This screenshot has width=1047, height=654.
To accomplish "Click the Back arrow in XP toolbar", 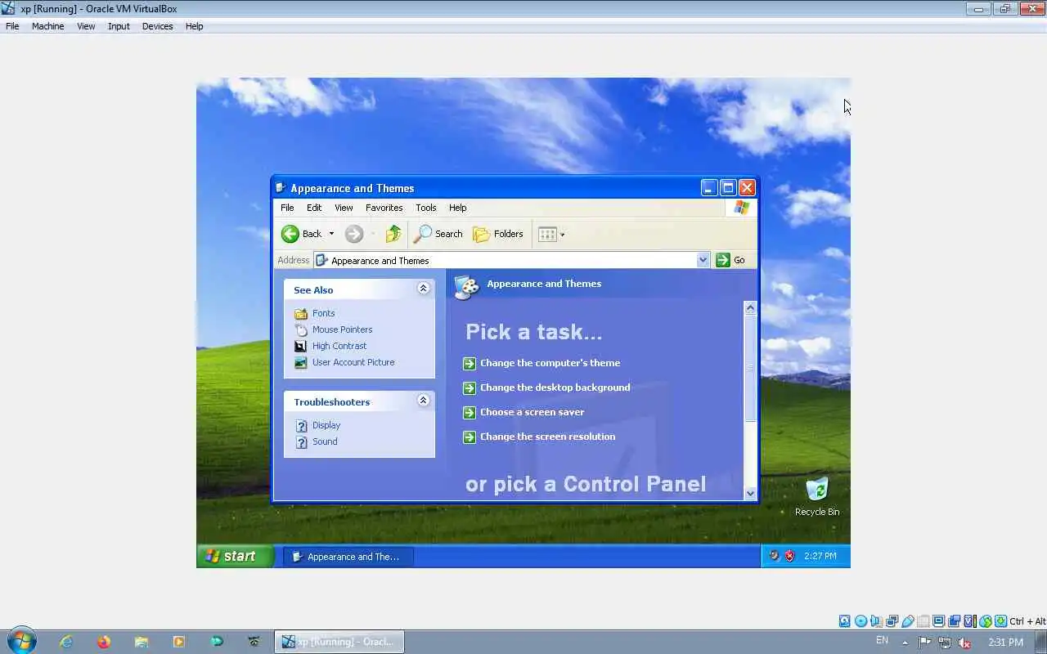I will tap(290, 234).
